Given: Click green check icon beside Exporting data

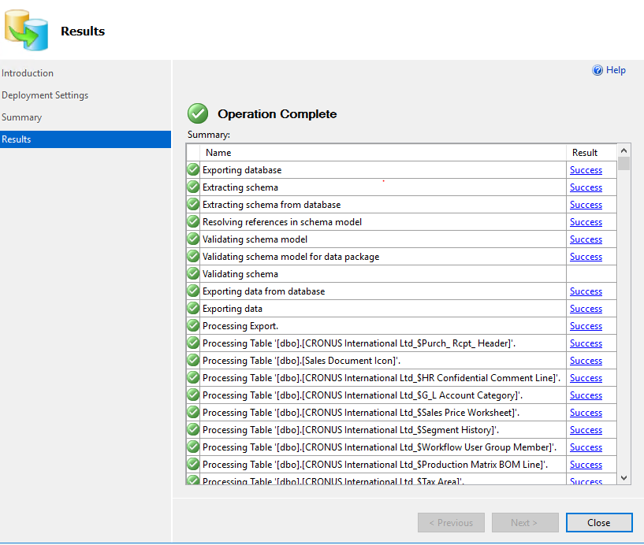Looking at the screenshot, I should [193, 309].
